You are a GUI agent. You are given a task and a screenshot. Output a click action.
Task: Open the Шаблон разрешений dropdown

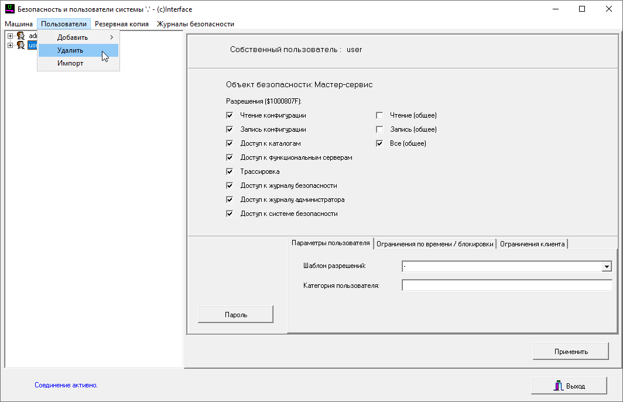pyautogui.click(x=607, y=267)
